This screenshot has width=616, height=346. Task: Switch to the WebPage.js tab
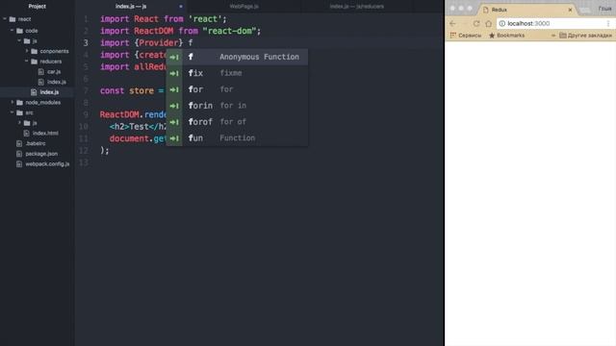[x=244, y=7]
